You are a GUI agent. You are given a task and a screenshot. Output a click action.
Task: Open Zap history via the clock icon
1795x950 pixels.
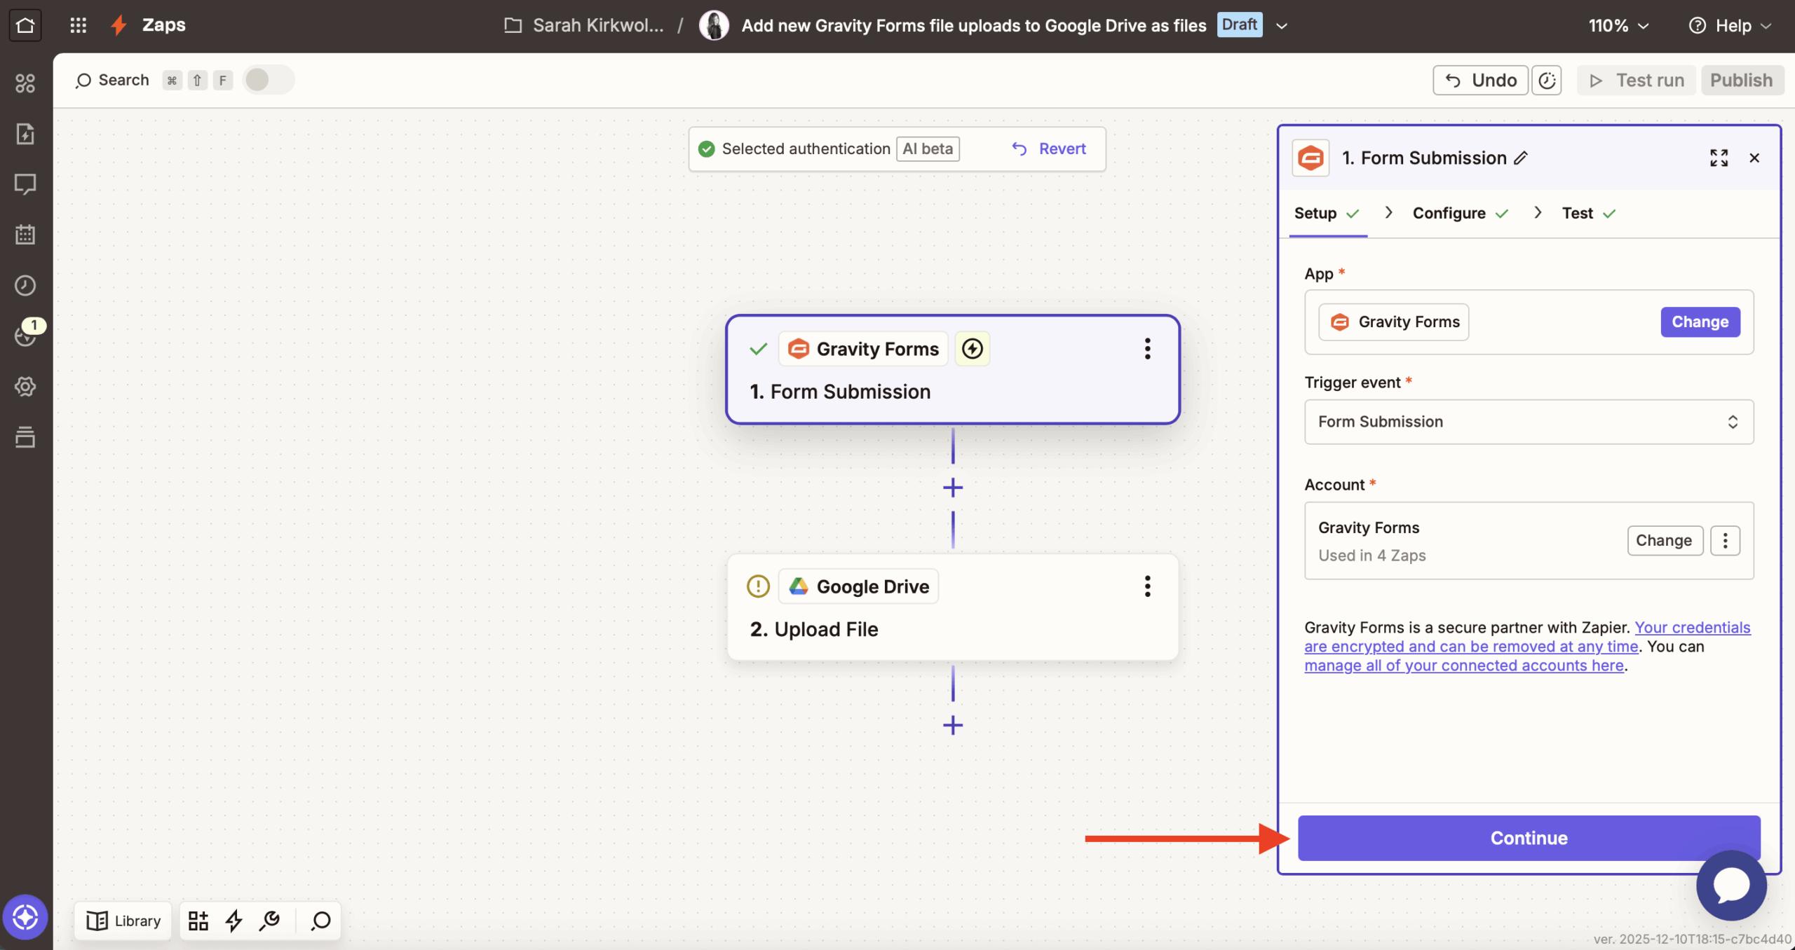coord(25,285)
